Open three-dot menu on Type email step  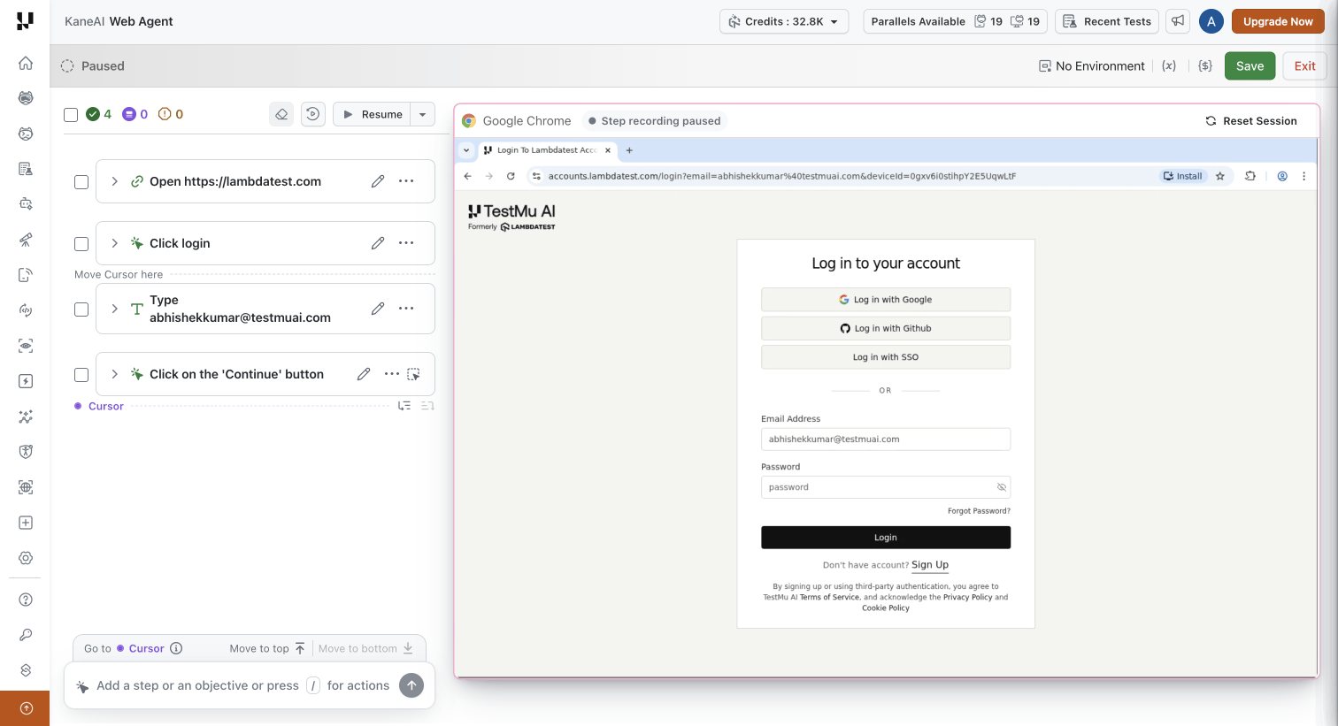406,309
